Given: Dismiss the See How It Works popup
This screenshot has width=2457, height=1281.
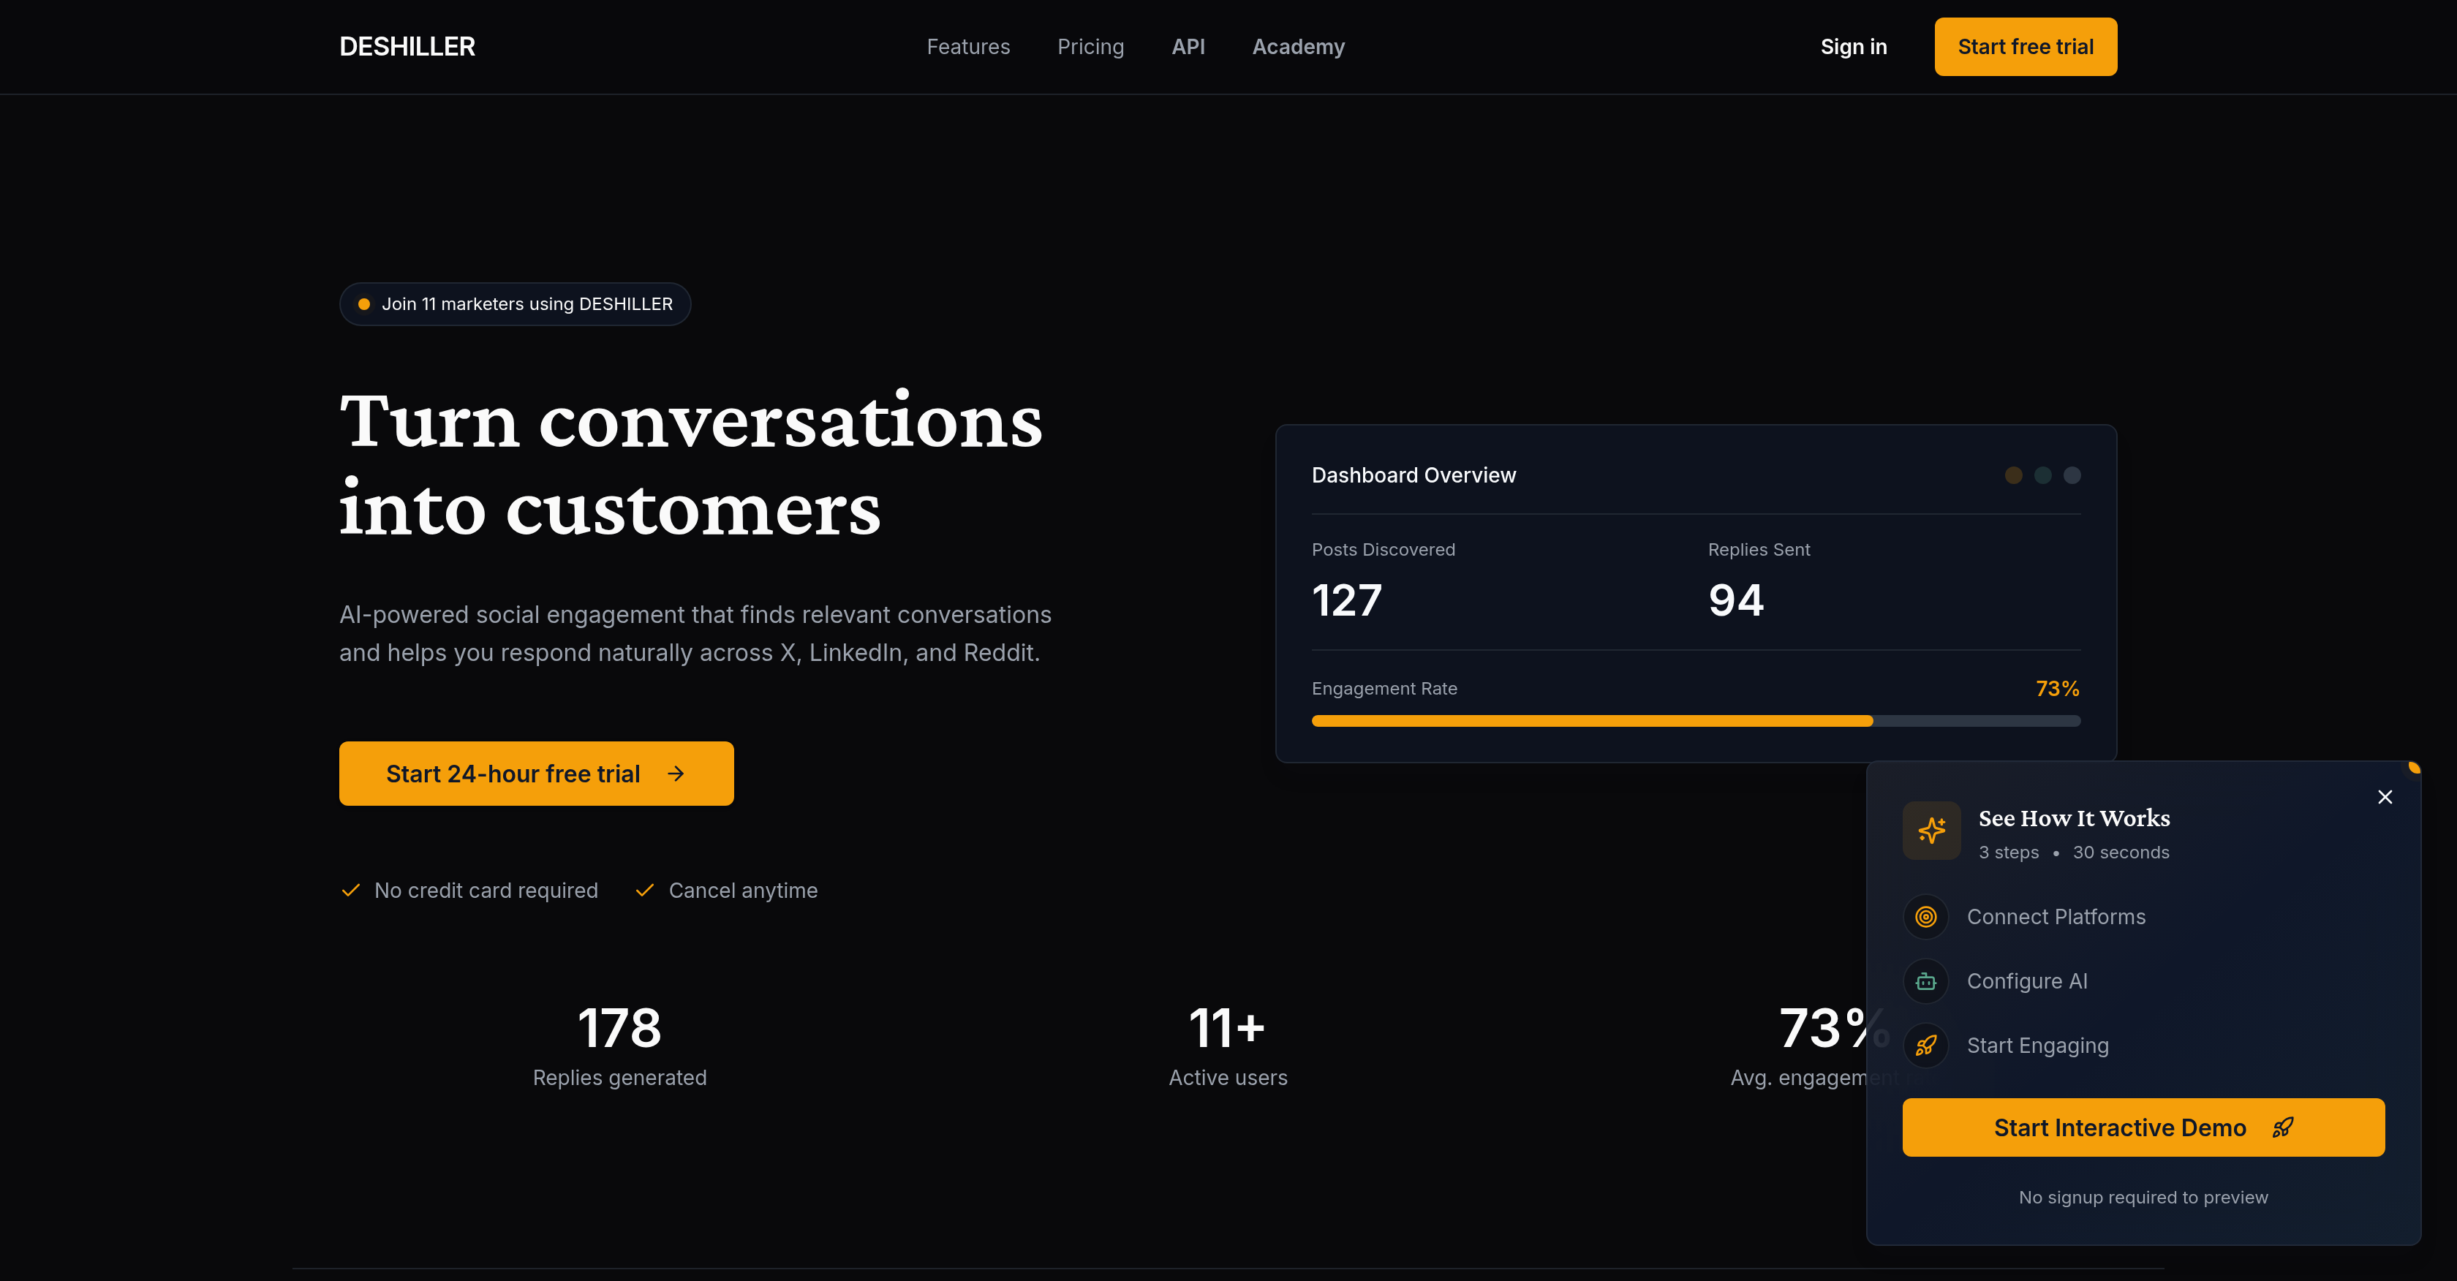Looking at the screenshot, I should (x=2385, y=796).
